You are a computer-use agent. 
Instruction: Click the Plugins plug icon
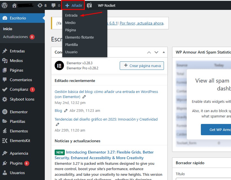pos(5,163)
